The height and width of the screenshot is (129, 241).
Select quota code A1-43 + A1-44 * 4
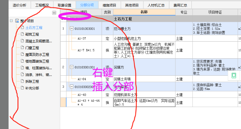(x=88, y=102)
